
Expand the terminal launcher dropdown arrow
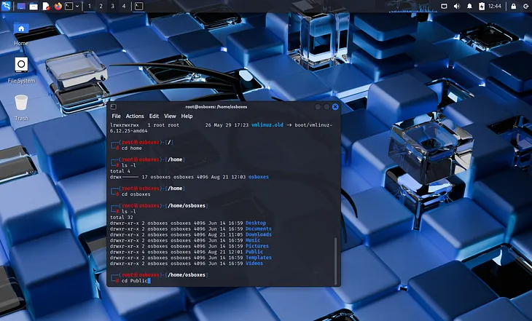point(77,6)
